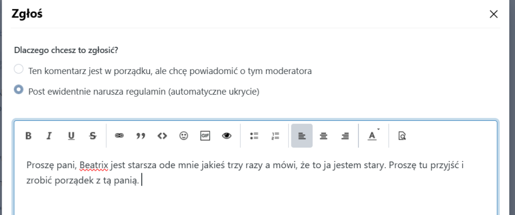Open the text color dropdown

click(372, 136)
